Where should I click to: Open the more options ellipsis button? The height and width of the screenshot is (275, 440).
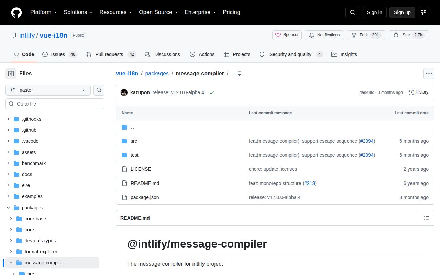tap(429, 74)
